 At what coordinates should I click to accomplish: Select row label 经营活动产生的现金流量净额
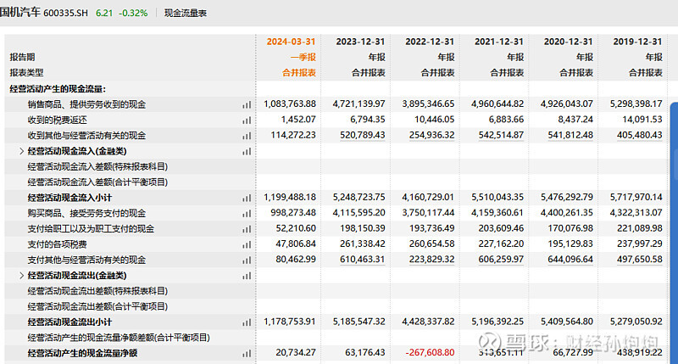point(82,353)
